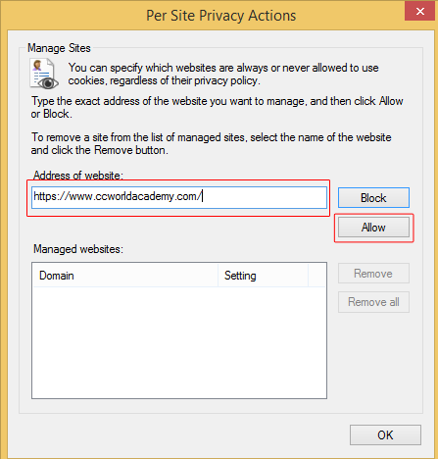Click the 'To remove a site' instruction text
This screenshot has width=438, height=459.
coord(211,143)
